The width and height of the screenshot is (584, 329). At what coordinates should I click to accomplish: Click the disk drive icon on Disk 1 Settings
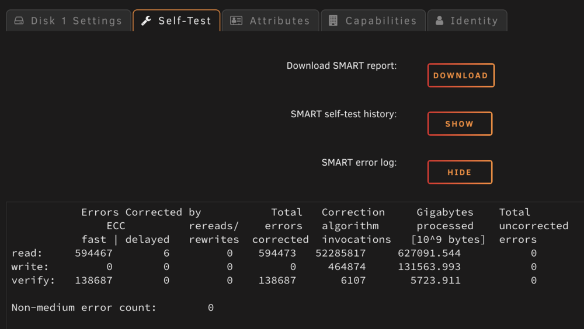point(19,20)
